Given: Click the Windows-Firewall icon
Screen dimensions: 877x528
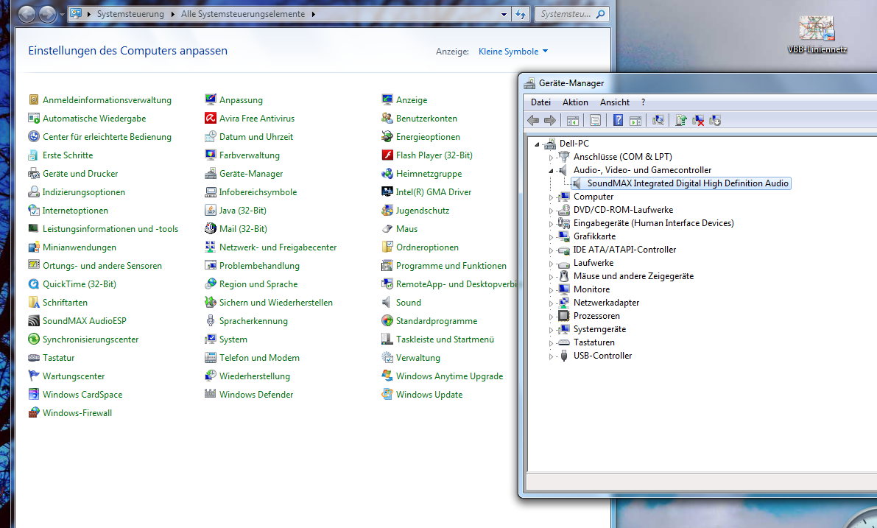Looking at the screenshot, I should 34,413.
